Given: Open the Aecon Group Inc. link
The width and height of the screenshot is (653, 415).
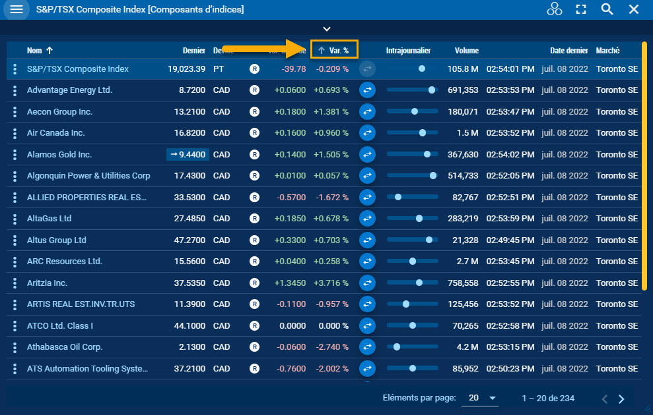Looking at the screenshot, I should 59,112.
